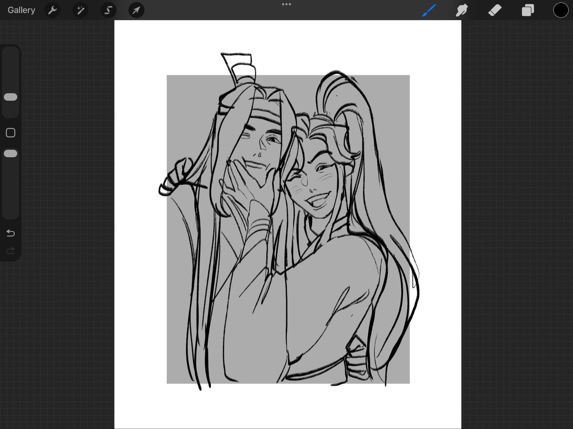Open the Actions wrench menu
The image size is (573, 429).
pos(53,10)
